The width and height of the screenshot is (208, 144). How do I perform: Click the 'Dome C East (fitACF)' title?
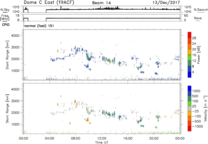pos(49,2)
